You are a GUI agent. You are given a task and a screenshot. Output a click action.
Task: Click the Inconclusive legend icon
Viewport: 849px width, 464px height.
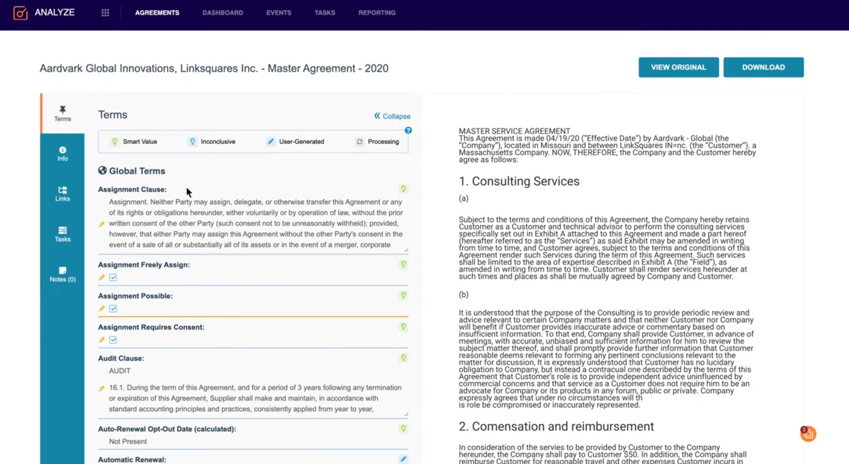coord(192,142)
